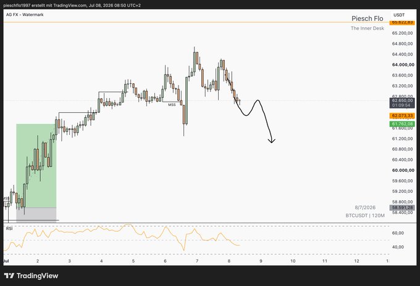This screenshot has width=420, height=286.
Task: Click the 59.200,00 price axis label
Action: pos(402,191)
